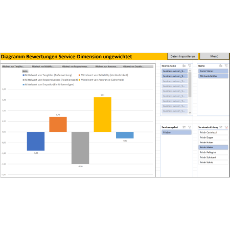Open the Mittelwert von Tangibles field button
This screenshot has height=230, width=230.
pyautogui.click(x=13, y=66)
